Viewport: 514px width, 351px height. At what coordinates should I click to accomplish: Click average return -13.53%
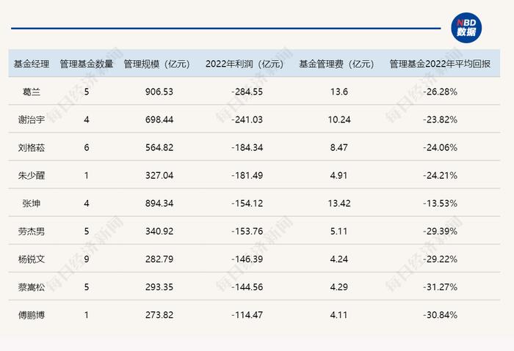pos(440,204)
